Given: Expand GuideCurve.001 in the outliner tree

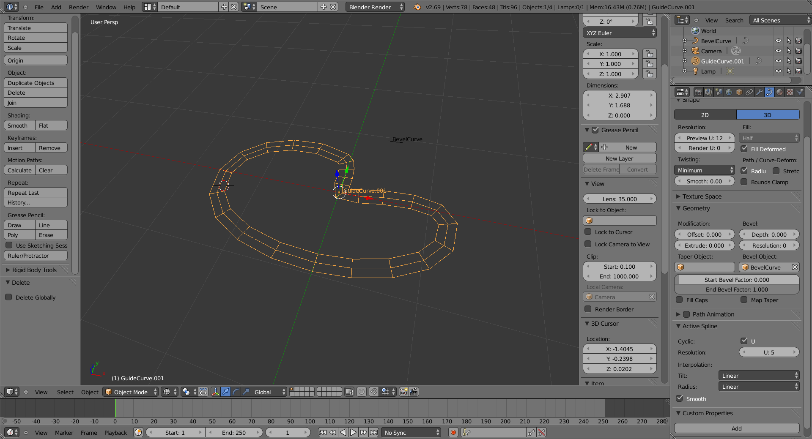Looking at the screenshot, I should (685, 61).
